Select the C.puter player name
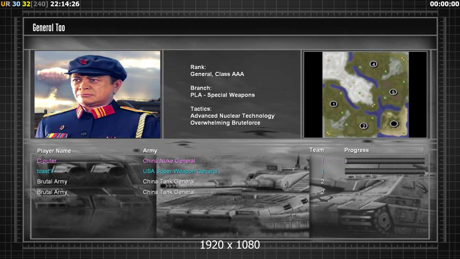This screenshot has height=259, width=460. [x=47, y=161]
